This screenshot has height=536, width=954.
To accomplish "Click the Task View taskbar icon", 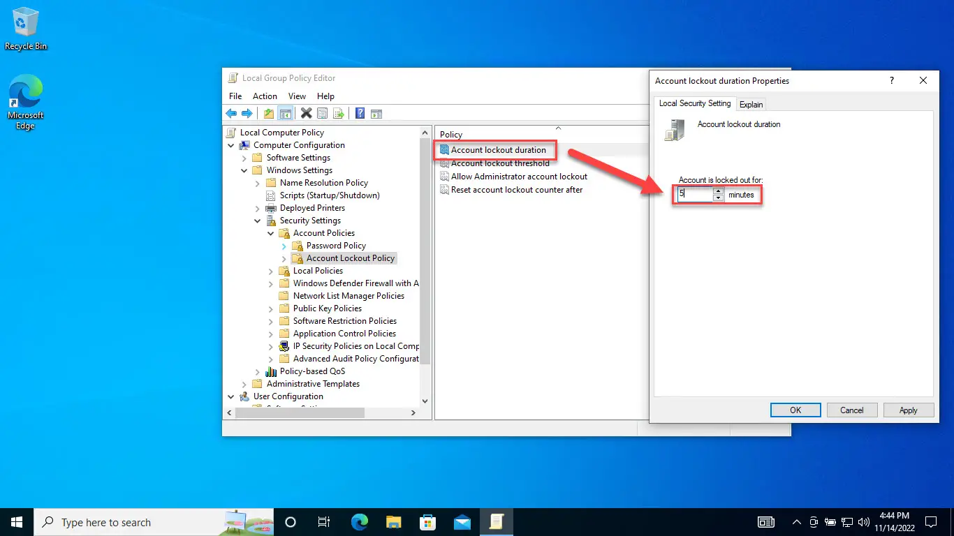I will tap(324, 522).
